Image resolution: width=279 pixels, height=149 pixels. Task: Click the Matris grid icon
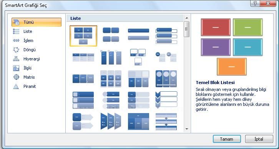pos(16,77)
